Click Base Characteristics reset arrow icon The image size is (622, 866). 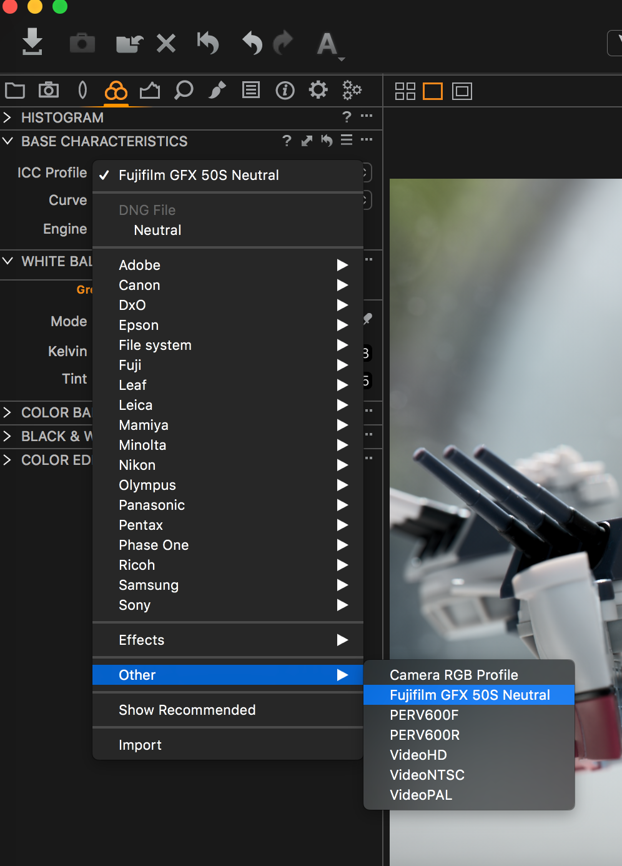(x=327, y=141)
